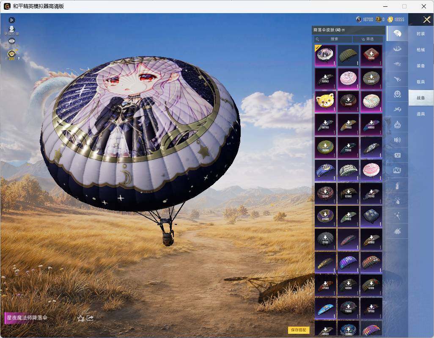Click the 16700 currency balance
This screenshot has width=434, height=338.
coord(365,19)
